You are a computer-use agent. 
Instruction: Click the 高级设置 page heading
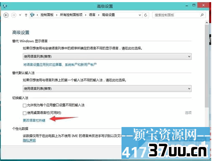coord(21,33)
